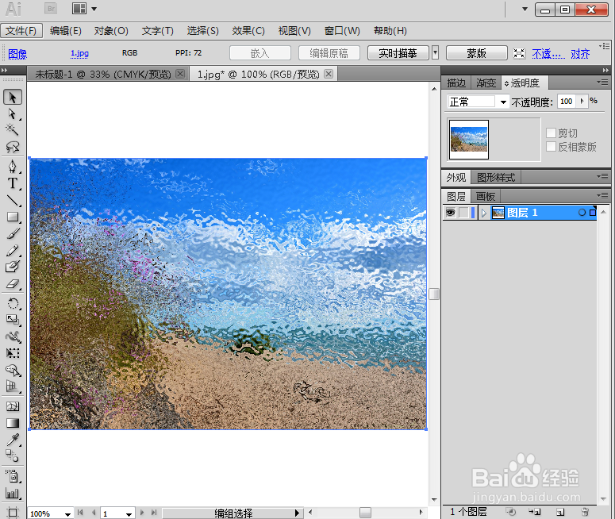Open artboard number dropdown
This screenshot has width=615, height=519.
129,513
